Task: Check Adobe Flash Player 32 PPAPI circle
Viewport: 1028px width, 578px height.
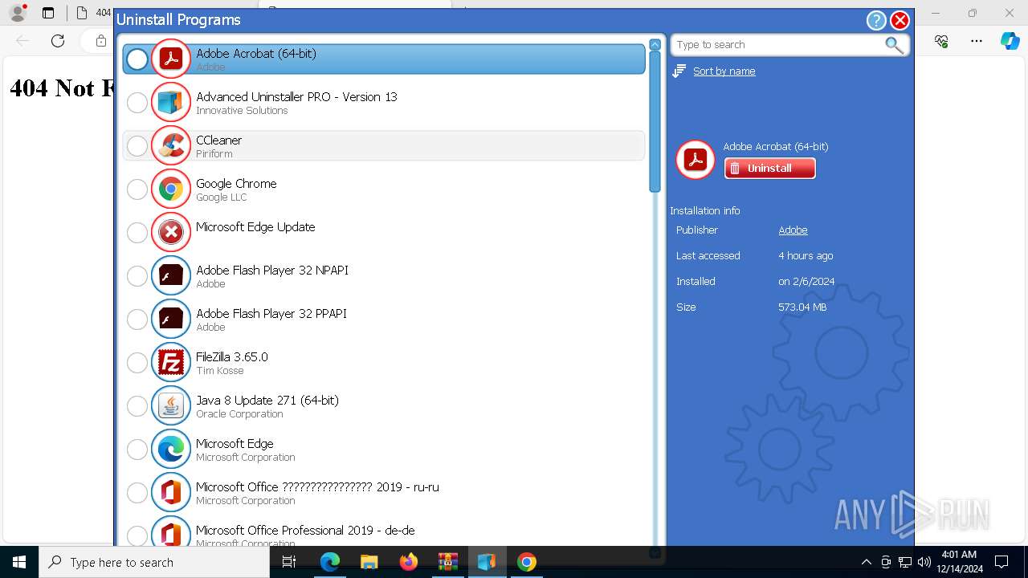Action: (137, 319)
